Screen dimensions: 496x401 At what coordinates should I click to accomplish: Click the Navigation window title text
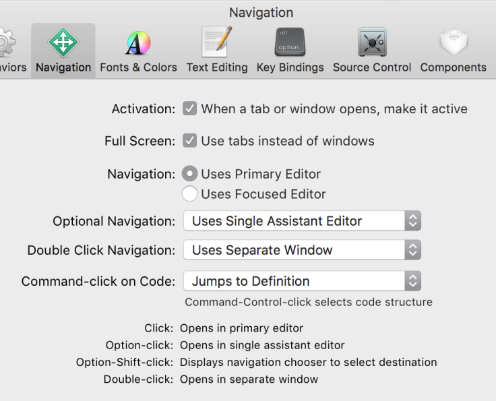(x=261, y=12)
